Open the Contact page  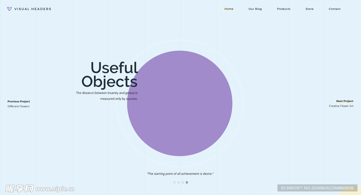click(x=335, y=9)
